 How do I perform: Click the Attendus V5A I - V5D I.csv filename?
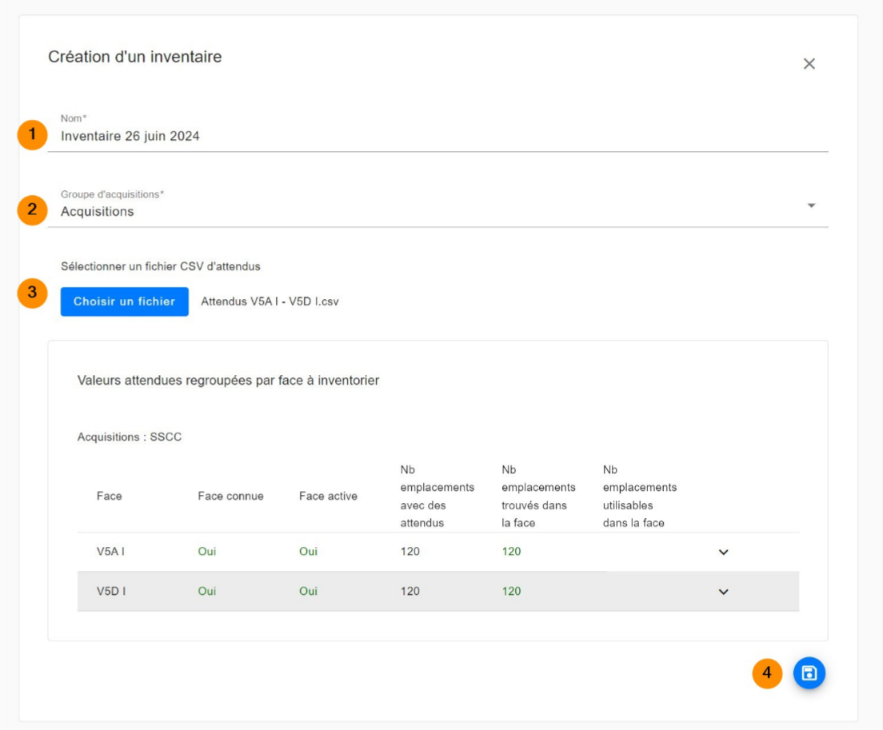270,302
